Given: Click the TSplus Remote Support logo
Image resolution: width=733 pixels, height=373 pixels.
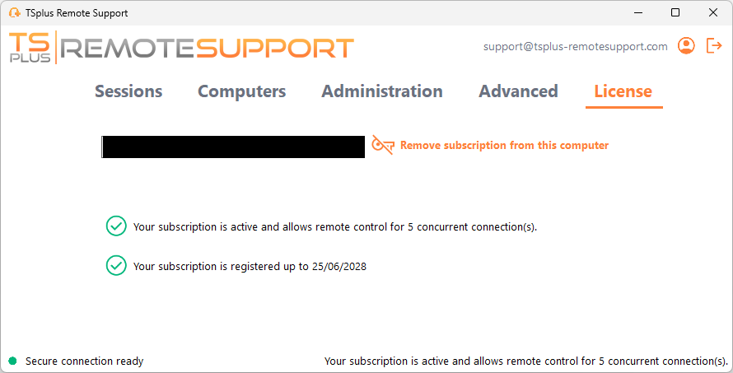Looking at the screenshot, I should (181, 49).
